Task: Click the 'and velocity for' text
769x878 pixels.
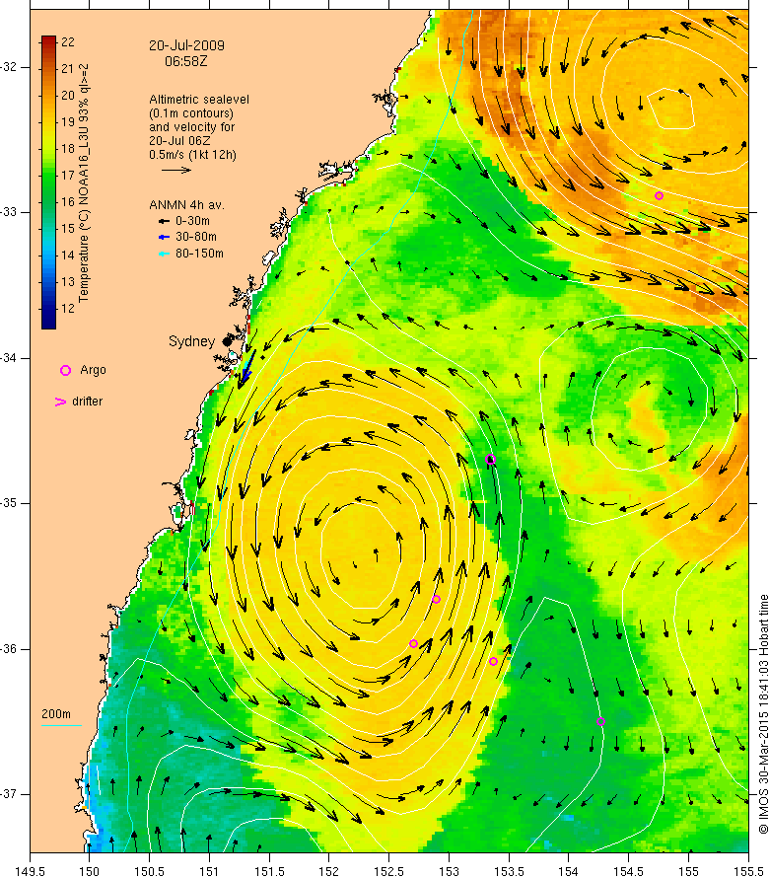Action: click(192, 127)
